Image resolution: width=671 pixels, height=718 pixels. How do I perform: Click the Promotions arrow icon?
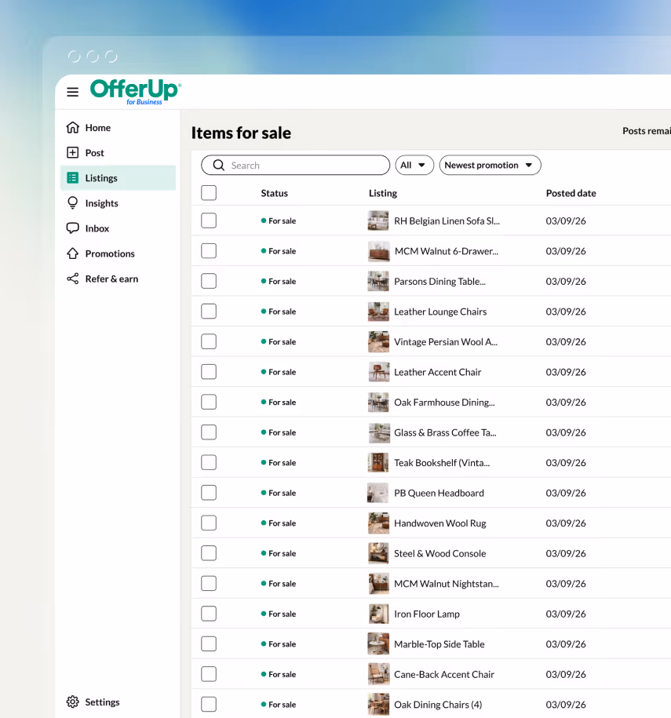[x=73, y=253]
